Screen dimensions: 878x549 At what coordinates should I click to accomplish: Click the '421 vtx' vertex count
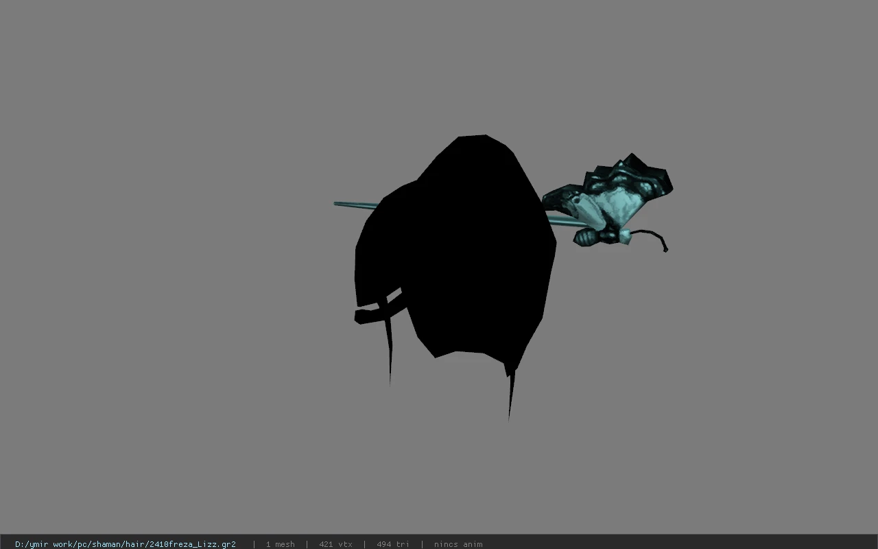point(335,544)
